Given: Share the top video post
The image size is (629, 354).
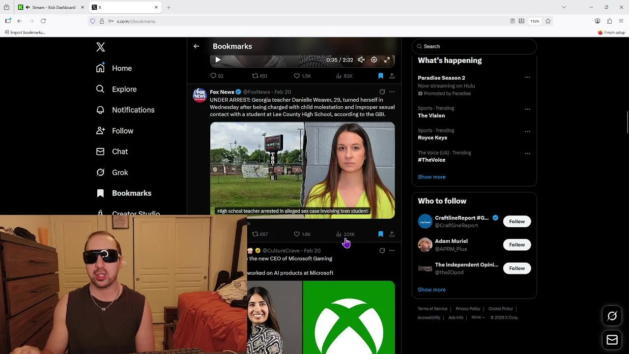Looking at the screenshot, I should (392, 76).
